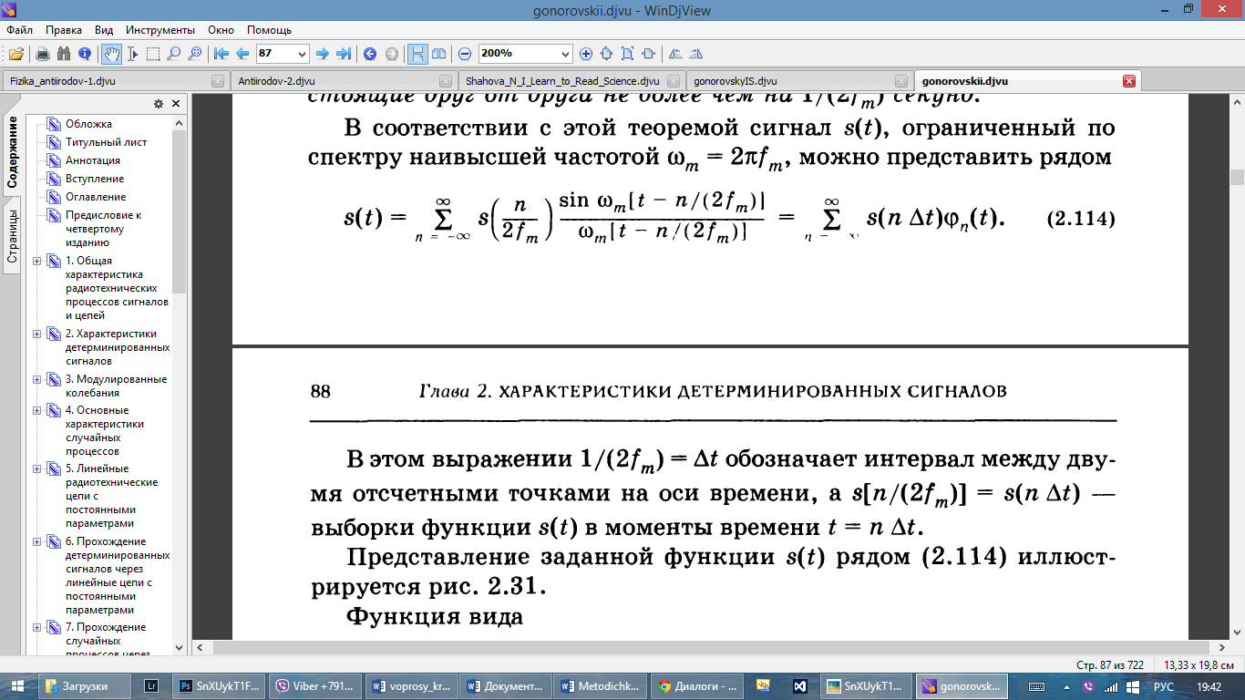Viewport: 1245px width, 700px height.
Task: Open the Содержание side tab
Action: click(x=13, y=152)
